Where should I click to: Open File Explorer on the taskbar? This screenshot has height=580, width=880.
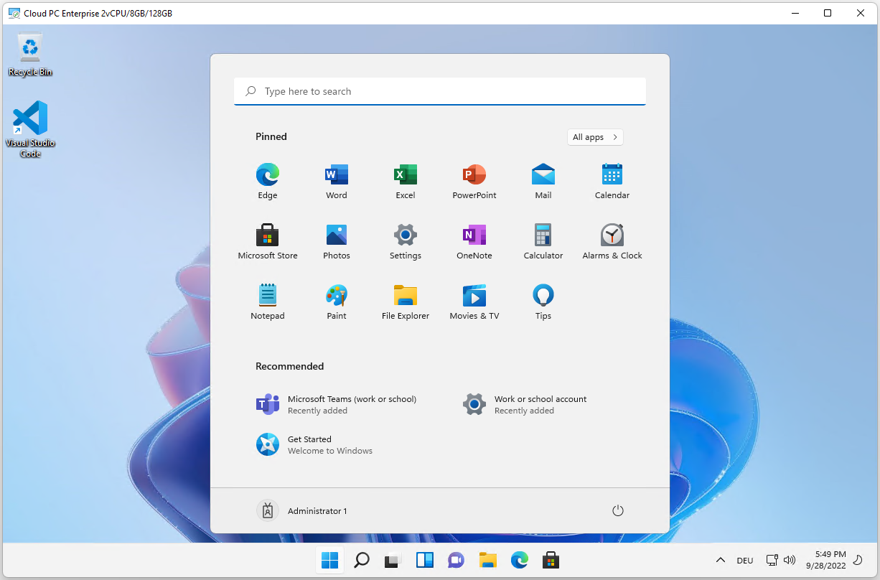(x=488, y=560)
